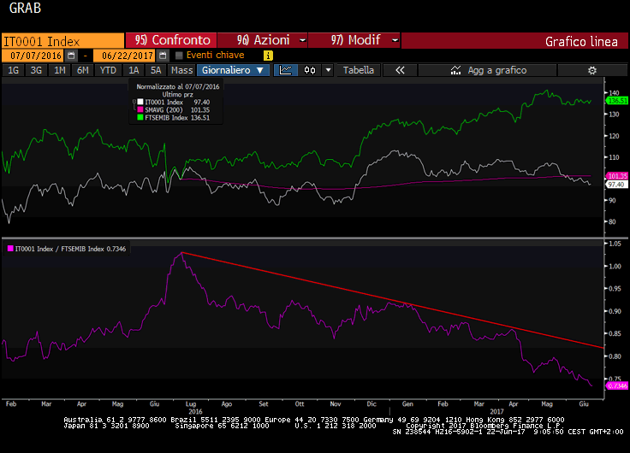Select the 1A time range tab
The width and height of the screenshot is (630, 453).
[134, 70]
